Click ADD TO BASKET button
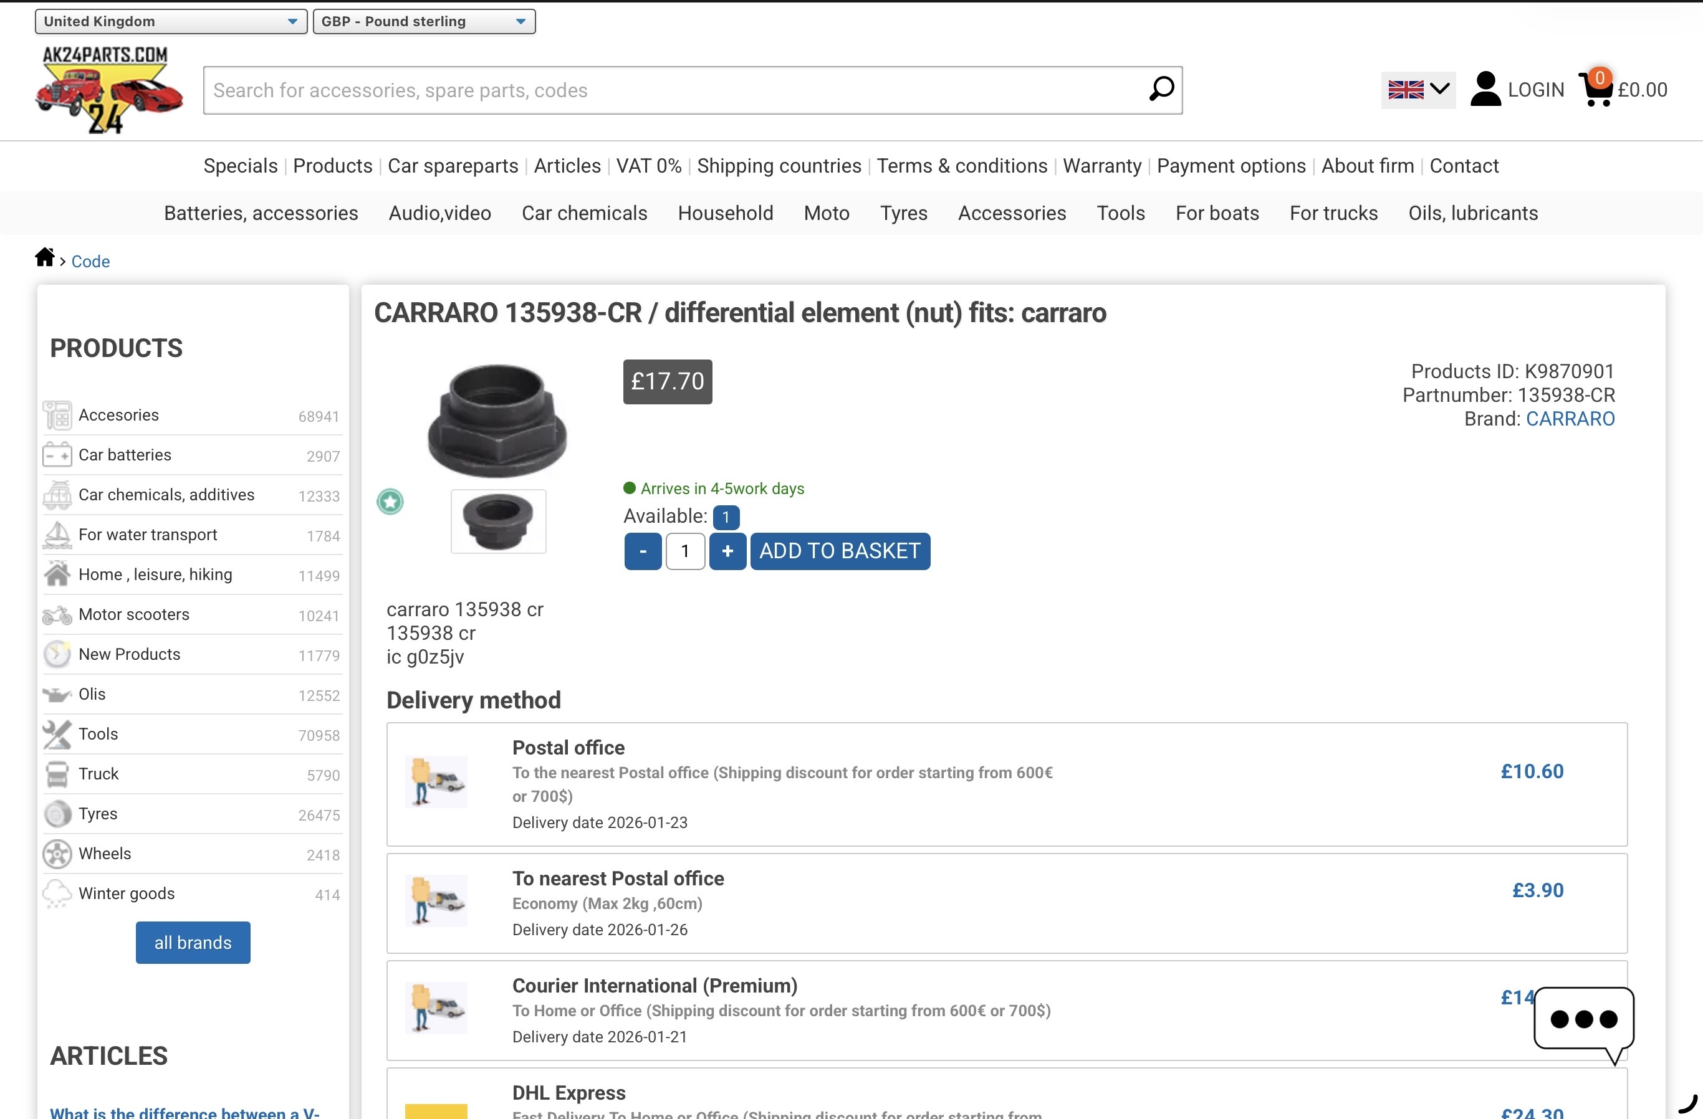Image resolution: width=1703 pixels, height=1119 pixels. pos(839,551)
